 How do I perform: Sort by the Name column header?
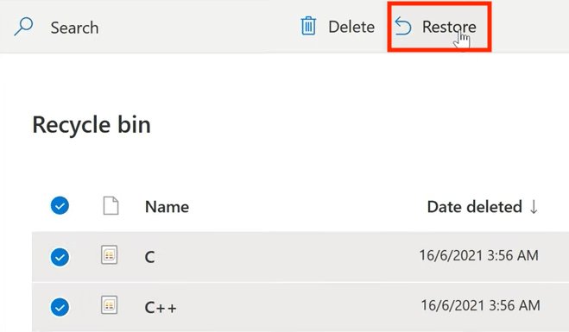[x=167, y=207]
